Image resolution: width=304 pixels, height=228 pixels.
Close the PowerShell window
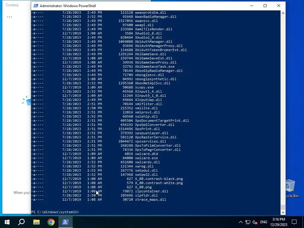pos(278,6)
